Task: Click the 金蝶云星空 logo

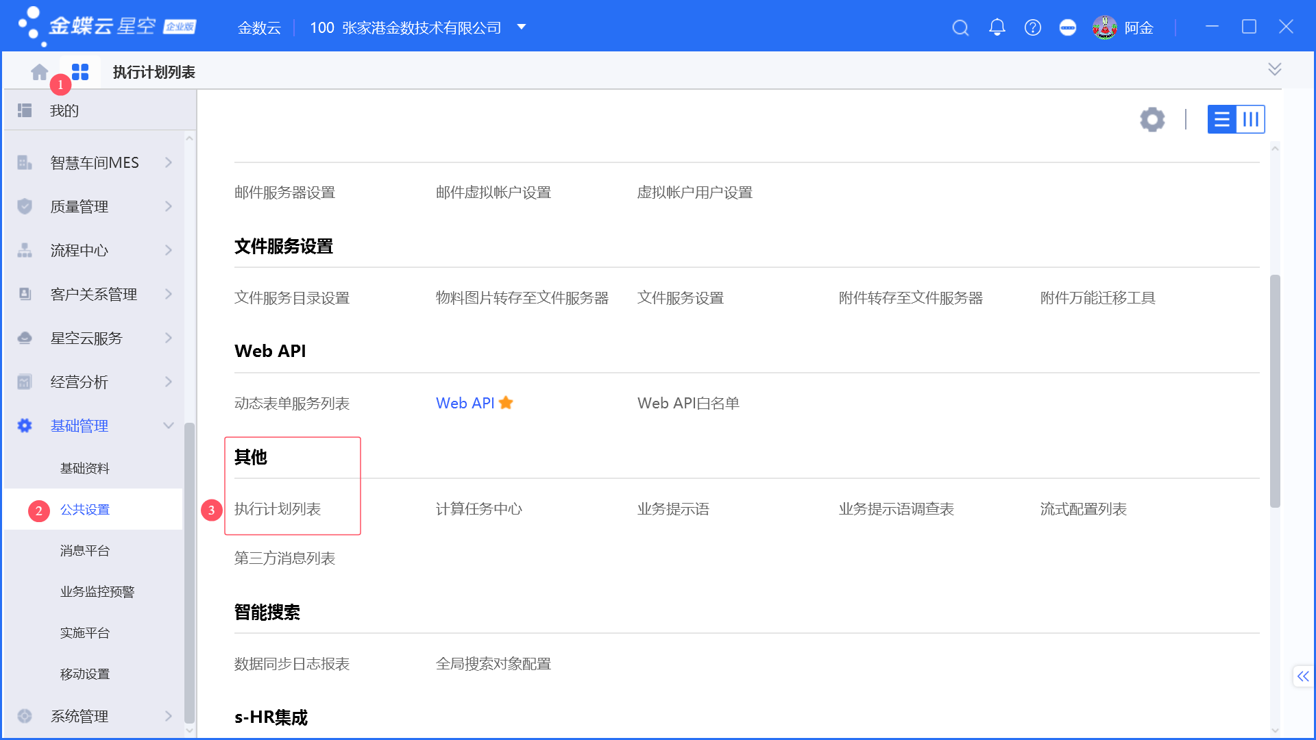Action: 107,26
